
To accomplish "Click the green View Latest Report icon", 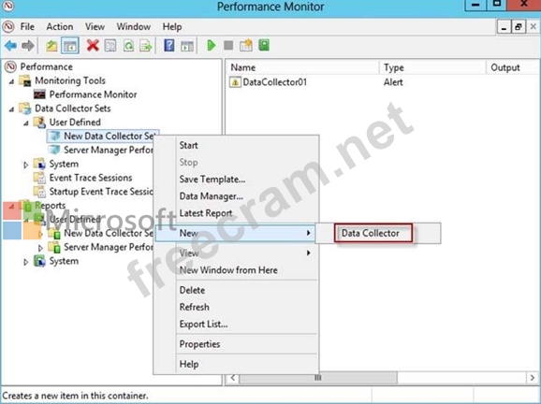I will (x=264, y=45).
